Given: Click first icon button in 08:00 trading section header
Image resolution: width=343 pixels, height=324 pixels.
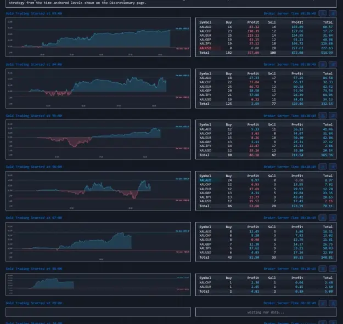Looking at the screenshot, I should click(x=323, y=269).
